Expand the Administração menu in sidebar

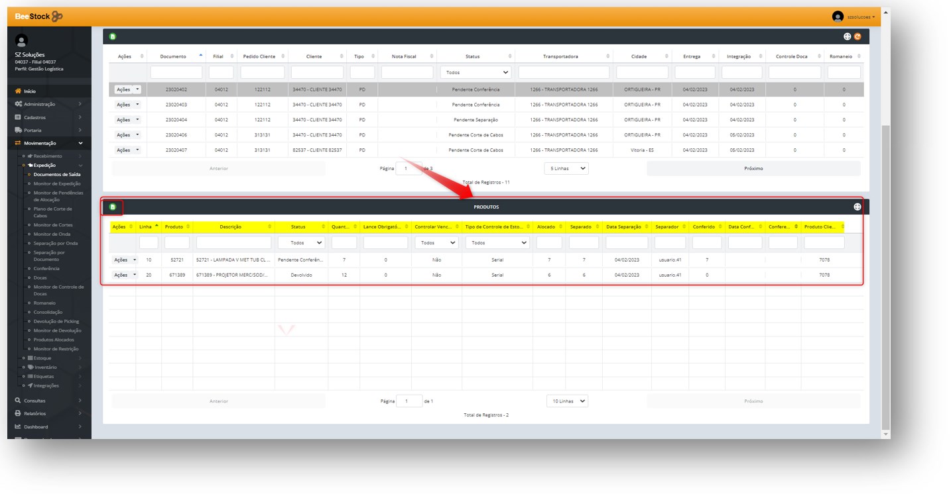coord(40,104)
